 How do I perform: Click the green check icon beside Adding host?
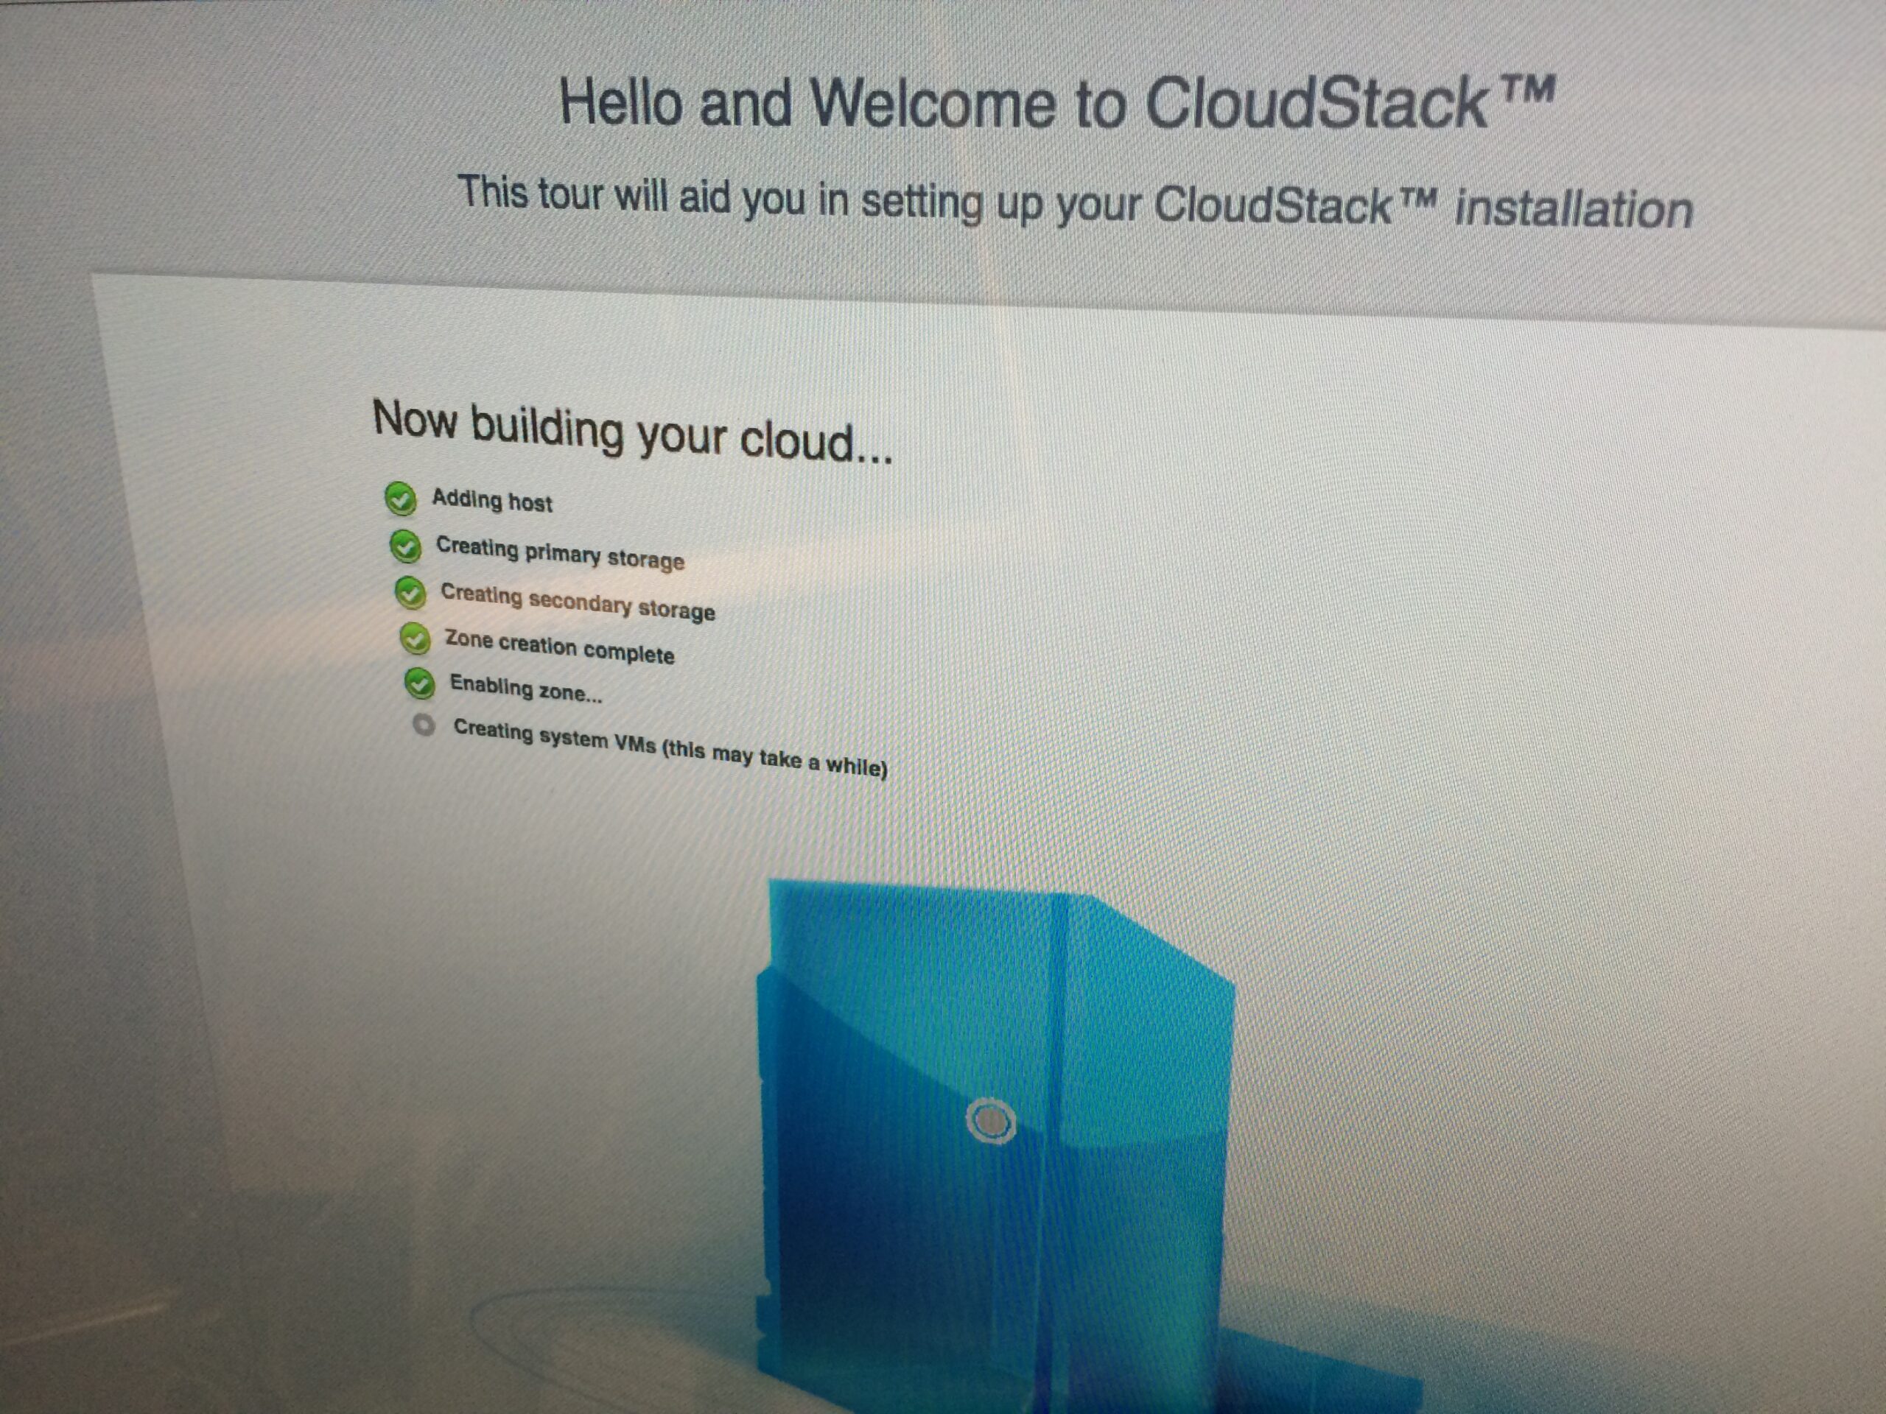[400, 499]
